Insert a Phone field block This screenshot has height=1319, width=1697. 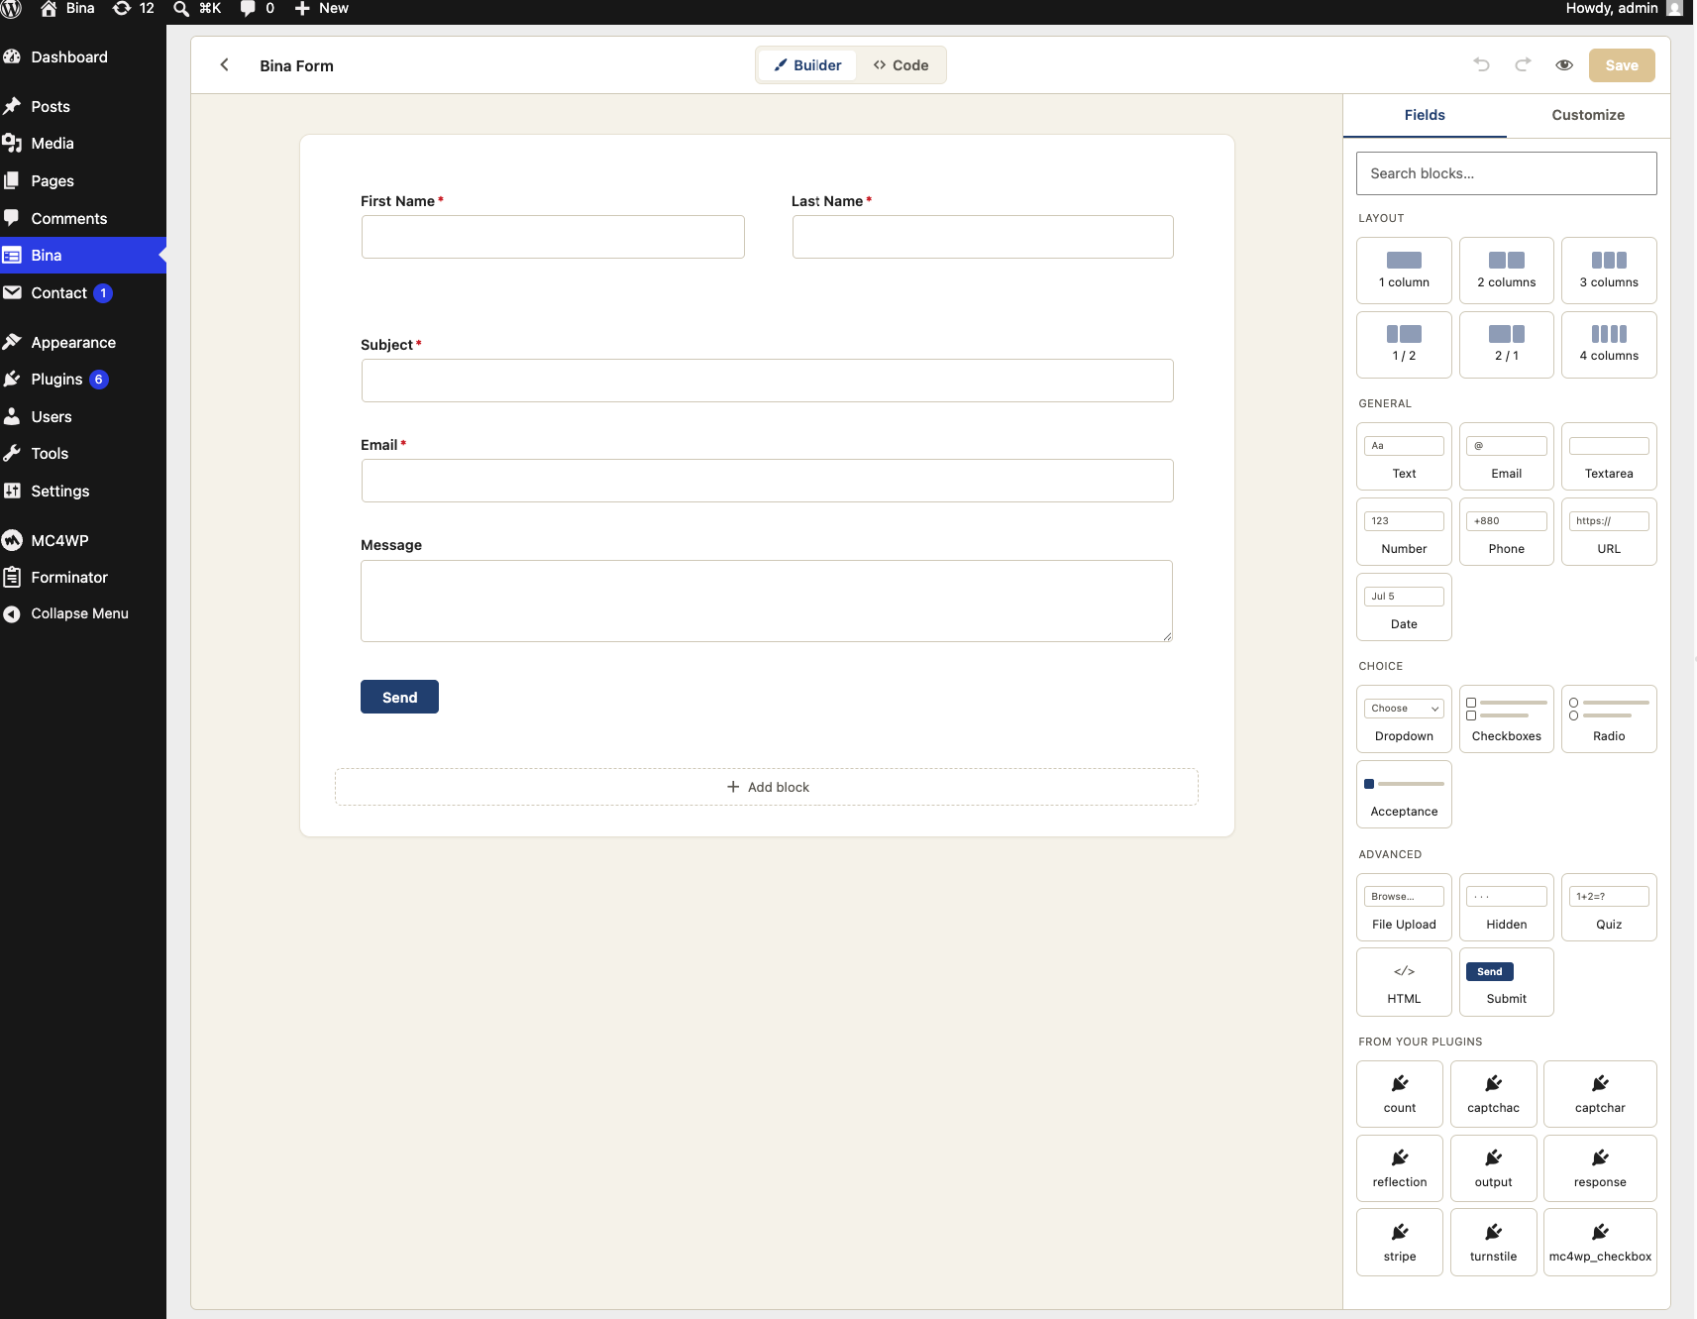pyautogui.click(x=1506, y=532)
